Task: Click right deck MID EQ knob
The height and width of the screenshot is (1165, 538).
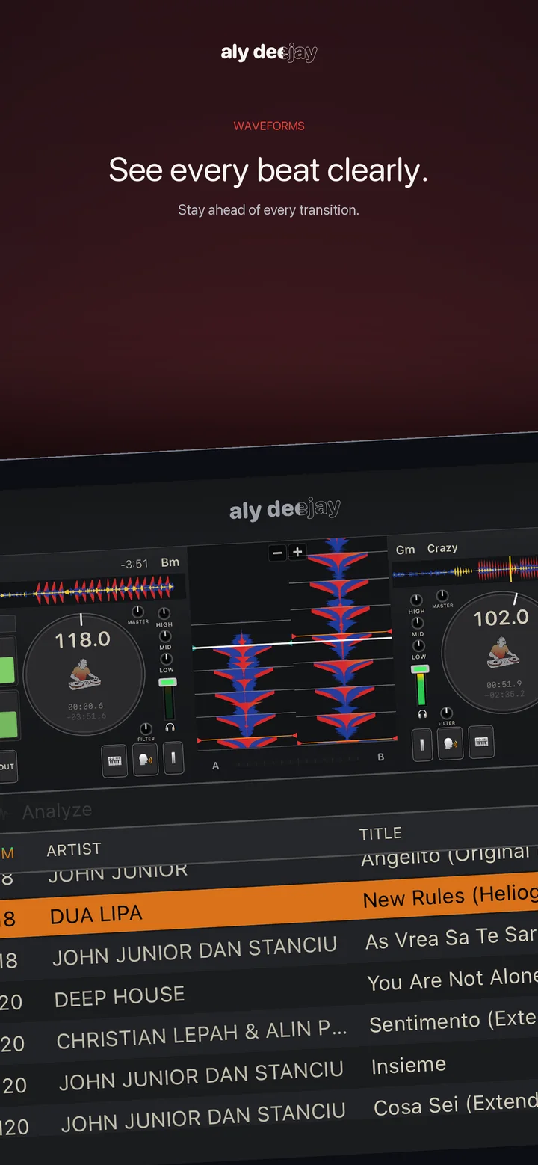Action: pos(417,623)
